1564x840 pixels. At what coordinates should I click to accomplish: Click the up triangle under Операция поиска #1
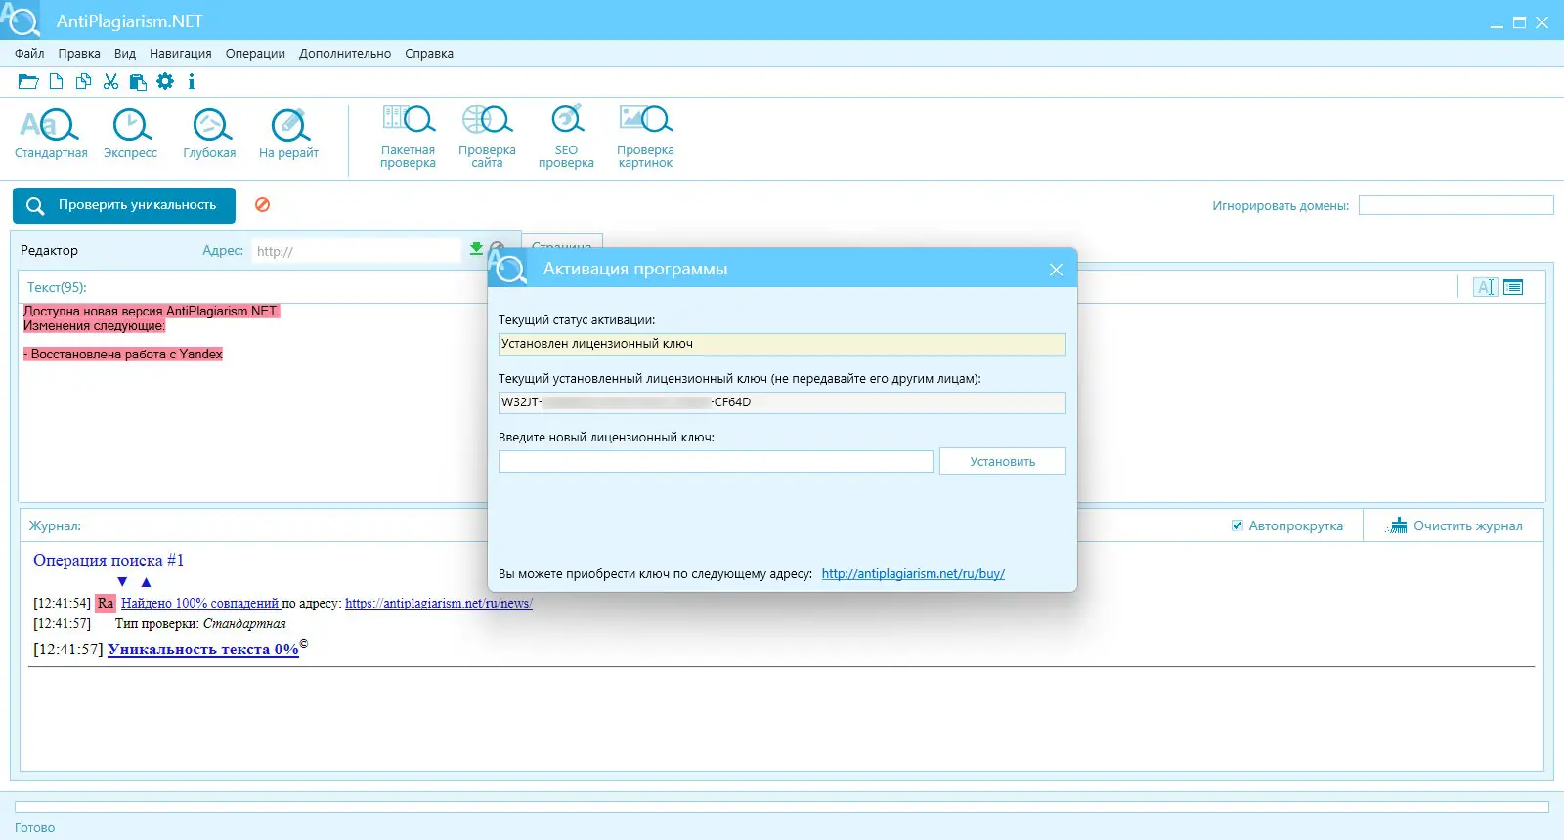[146, 582]
